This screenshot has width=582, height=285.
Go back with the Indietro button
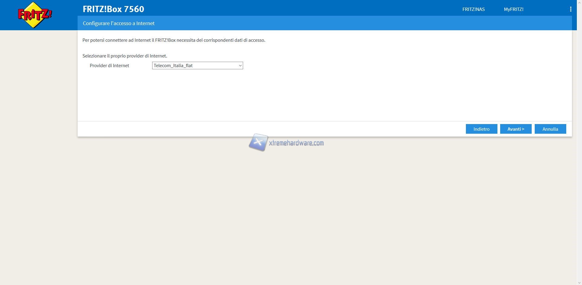(x=481, y=129)
